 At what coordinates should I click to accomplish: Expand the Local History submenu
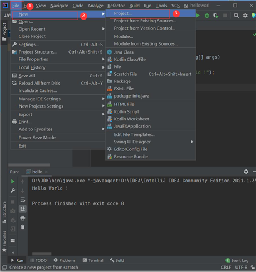(58, 67)
